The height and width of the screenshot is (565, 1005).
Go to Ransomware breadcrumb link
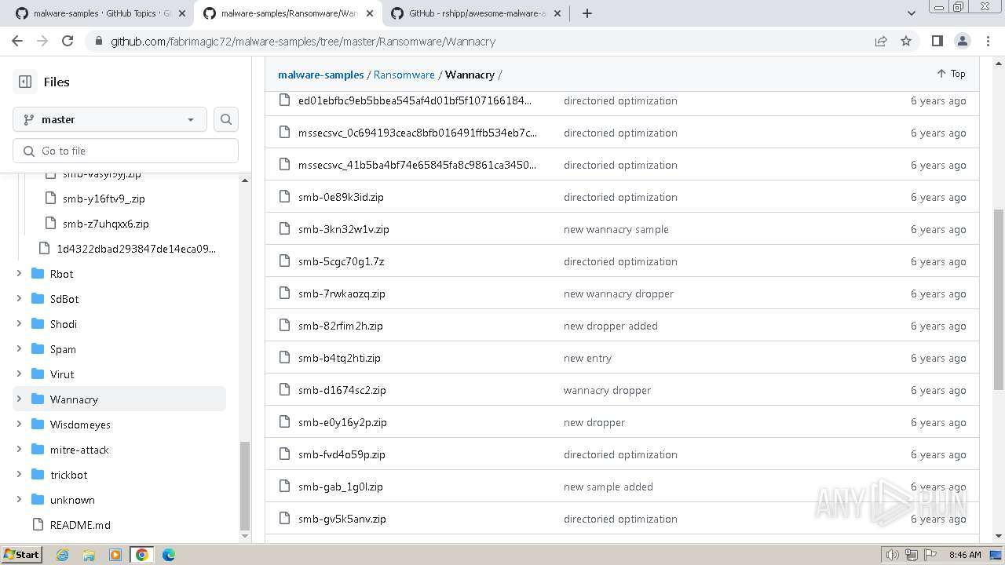coord(404,75)
